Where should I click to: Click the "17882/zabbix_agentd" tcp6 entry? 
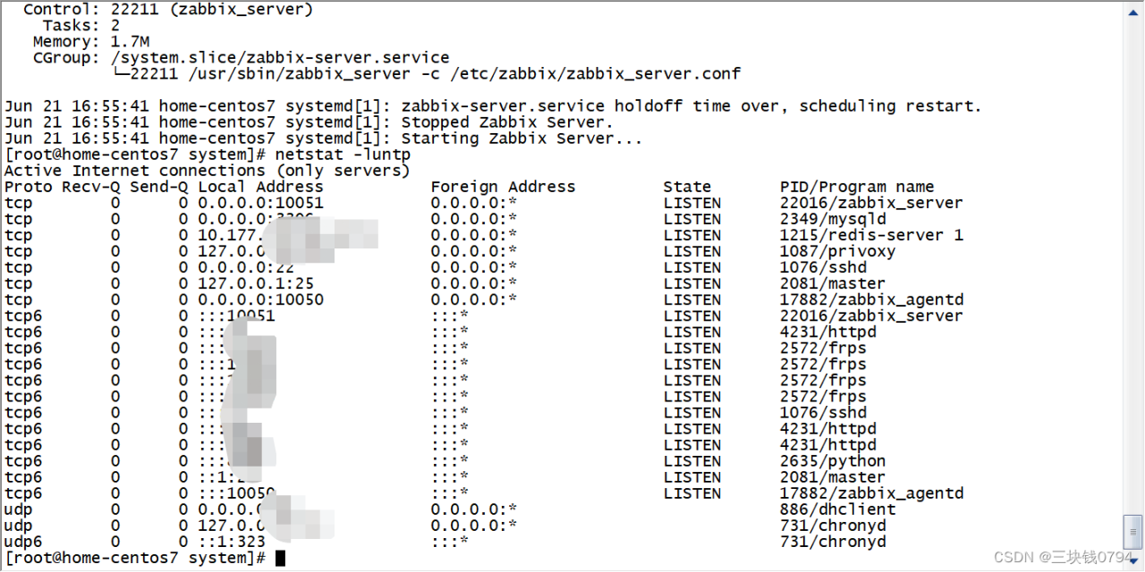(871, 493)
